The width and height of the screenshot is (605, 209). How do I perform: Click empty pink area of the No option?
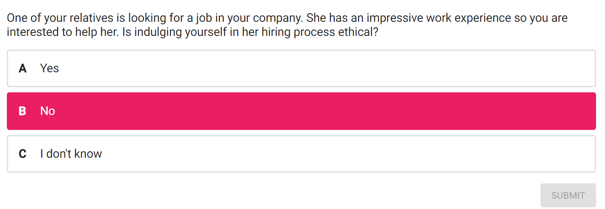coord(324,111)
